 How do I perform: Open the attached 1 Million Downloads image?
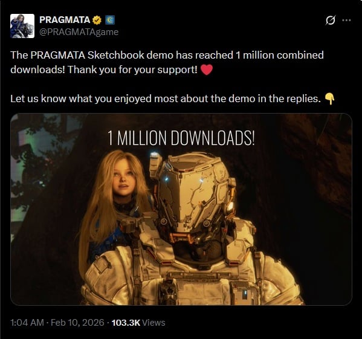coord(181,209)
